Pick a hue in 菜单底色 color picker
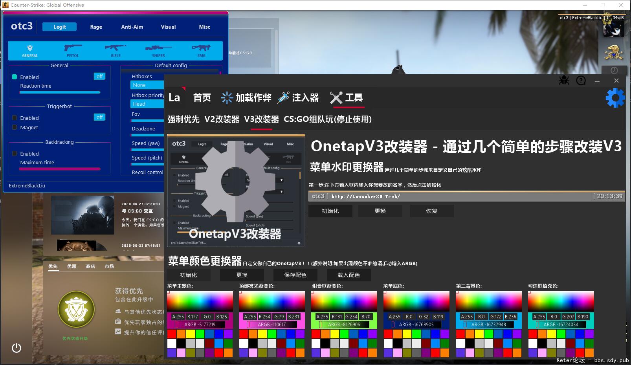This screenshot has width=631, height=365. [x=416, y=301]
